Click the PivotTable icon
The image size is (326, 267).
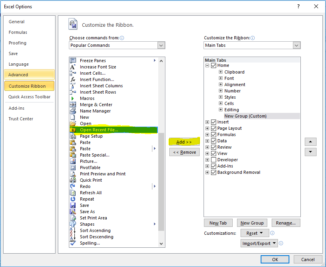(73, 168)
